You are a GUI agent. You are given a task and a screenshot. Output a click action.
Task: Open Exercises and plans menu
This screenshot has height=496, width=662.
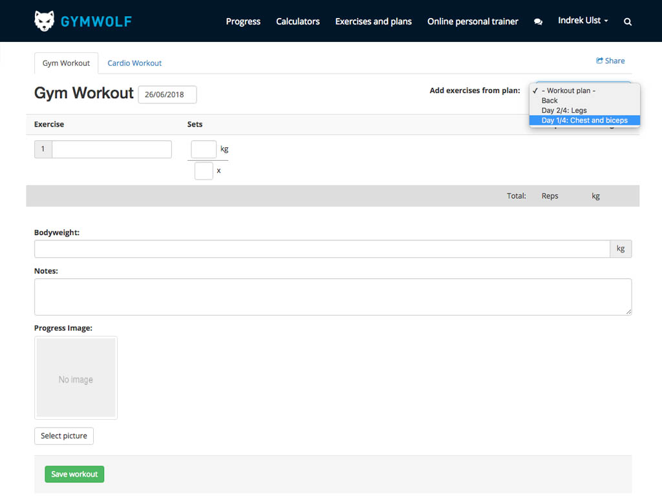tap(373, 21)
